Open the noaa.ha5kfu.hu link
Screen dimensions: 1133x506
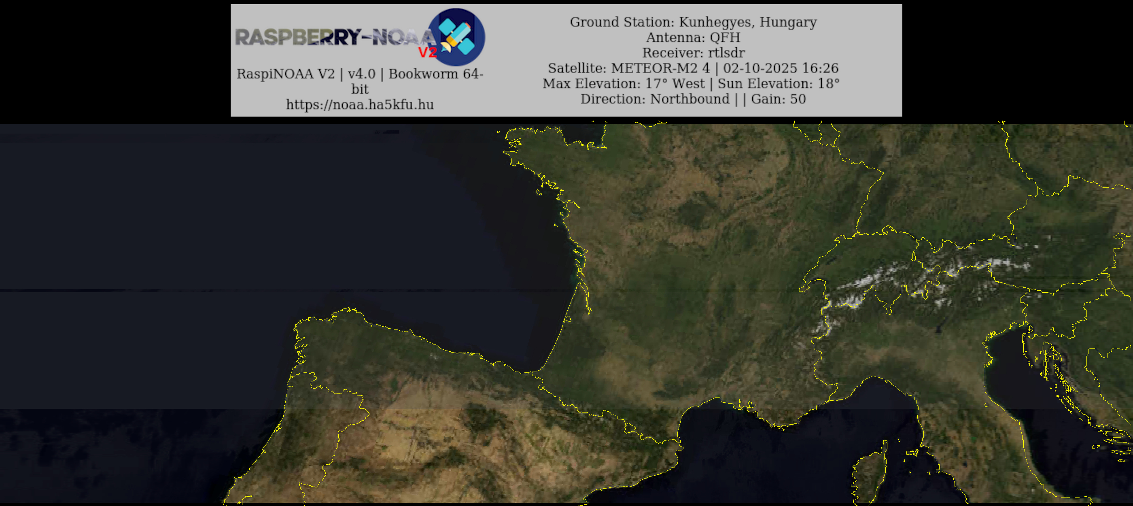click(x=360, y=105)
